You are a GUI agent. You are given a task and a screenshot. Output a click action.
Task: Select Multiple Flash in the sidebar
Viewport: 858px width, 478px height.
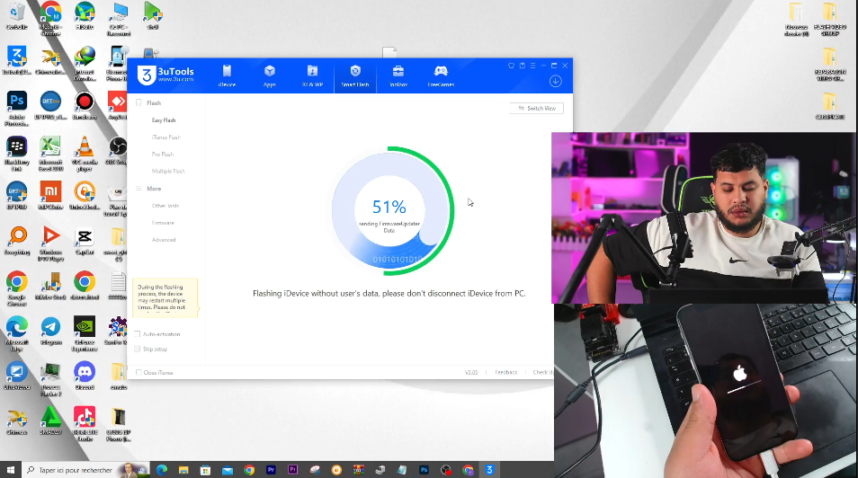(x=168, y=172)
